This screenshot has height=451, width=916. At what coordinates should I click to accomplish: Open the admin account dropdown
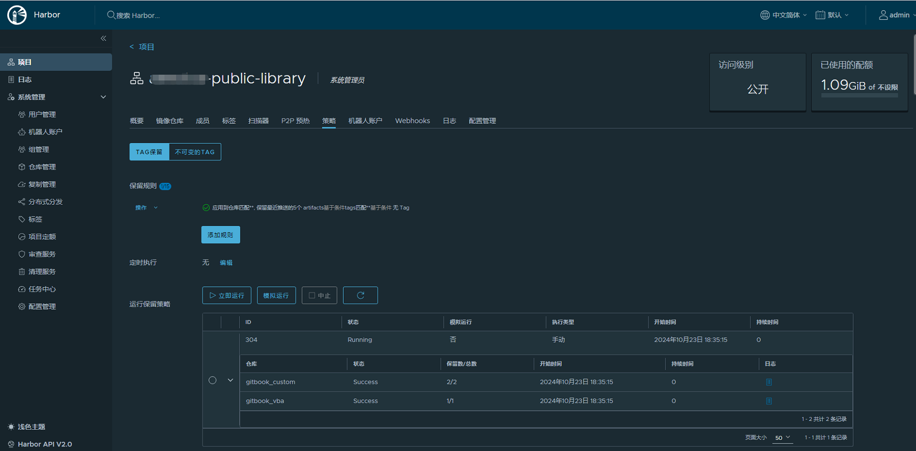pos(897,15)
